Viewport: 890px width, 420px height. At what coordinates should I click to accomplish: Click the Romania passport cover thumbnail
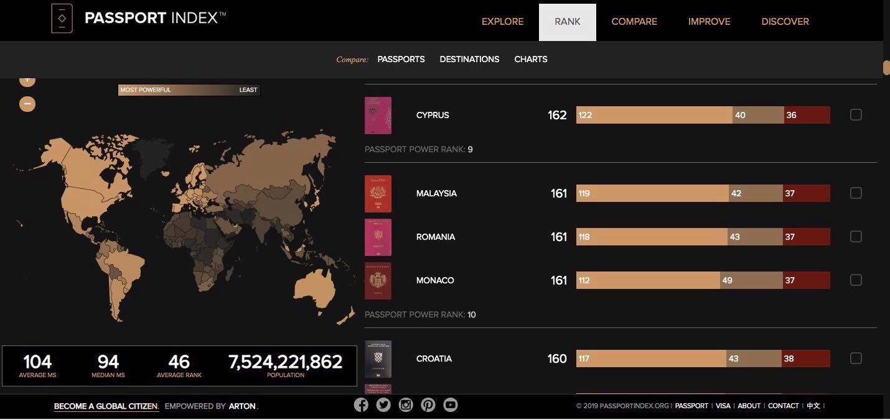(378, 237)
